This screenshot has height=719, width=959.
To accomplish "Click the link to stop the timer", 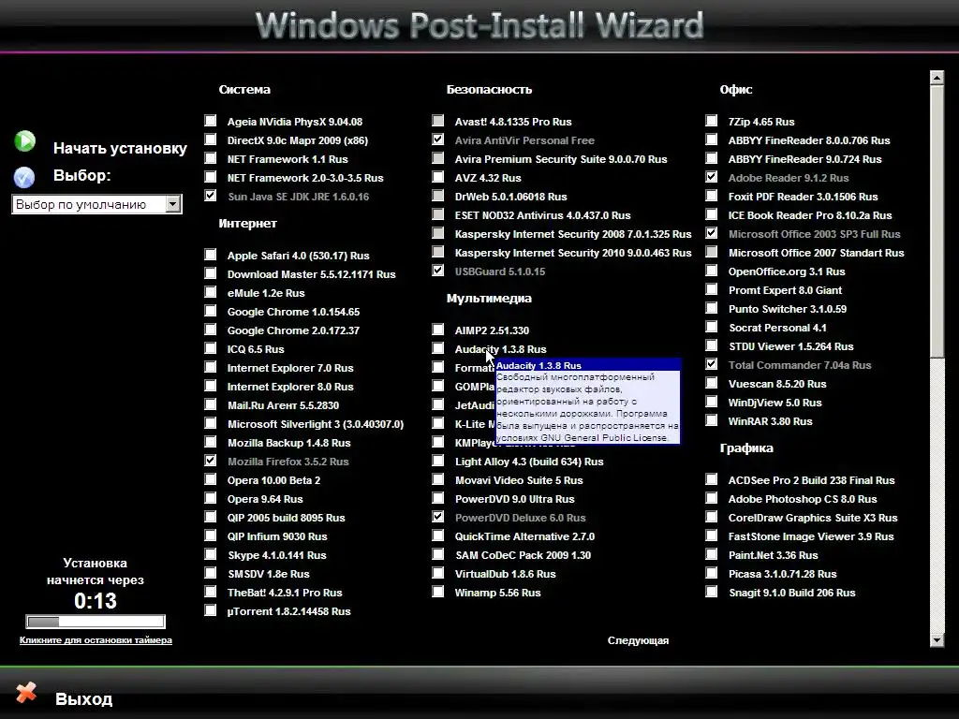I will tap(96, 640).
